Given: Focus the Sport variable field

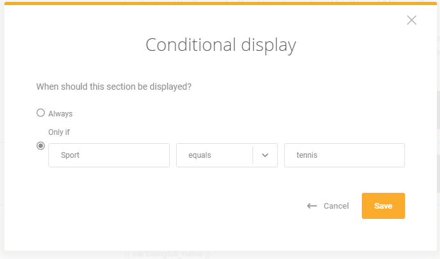Looking at the screenshot, I should (109, 155).
